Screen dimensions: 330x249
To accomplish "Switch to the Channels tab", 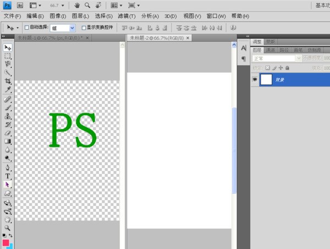I will click(x=270, y=50).
